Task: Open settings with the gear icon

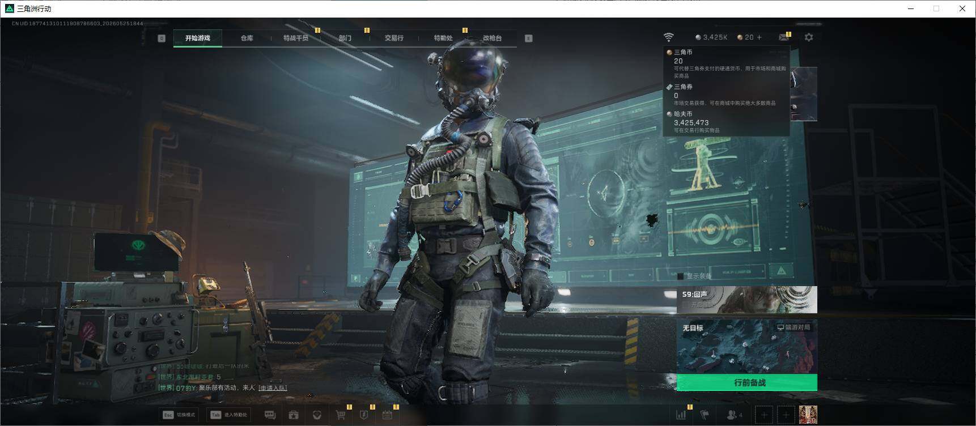Action: [x=809, y=37]
